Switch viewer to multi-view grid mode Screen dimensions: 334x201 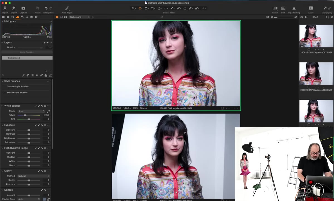57,17
